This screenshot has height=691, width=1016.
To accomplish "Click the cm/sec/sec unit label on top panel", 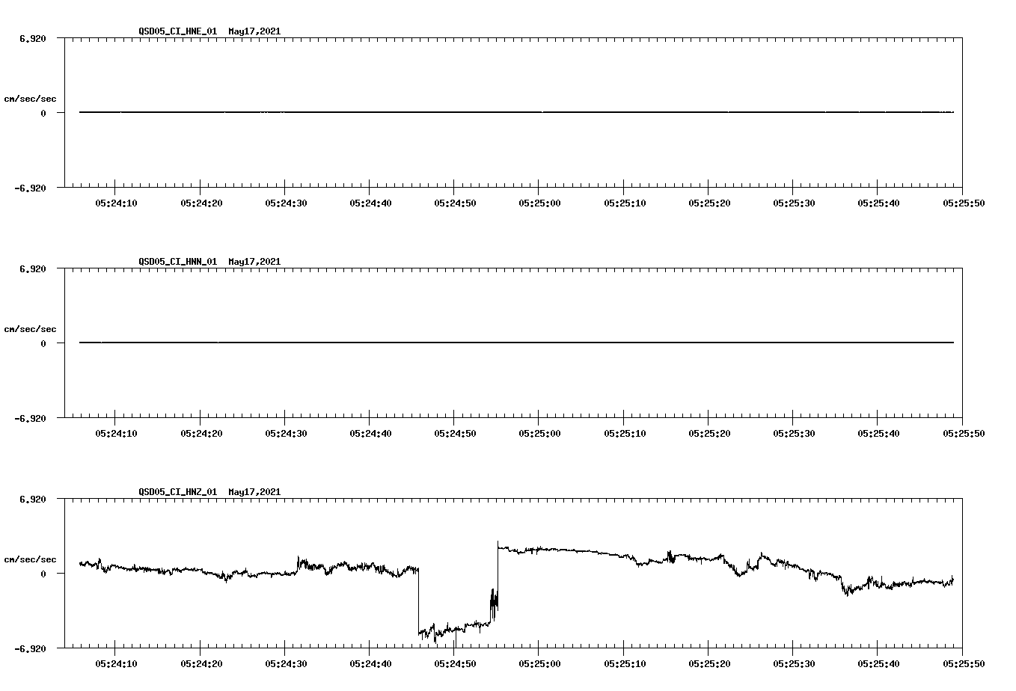I will tap(31, 98).
